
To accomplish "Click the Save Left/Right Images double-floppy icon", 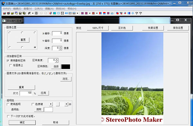I will tap(24, 13).
